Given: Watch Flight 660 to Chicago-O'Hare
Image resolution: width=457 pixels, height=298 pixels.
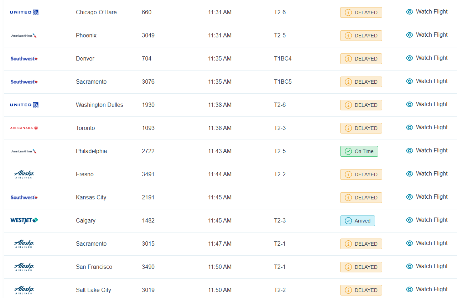Looking at the screenshot, I should (x=427, y=12).
